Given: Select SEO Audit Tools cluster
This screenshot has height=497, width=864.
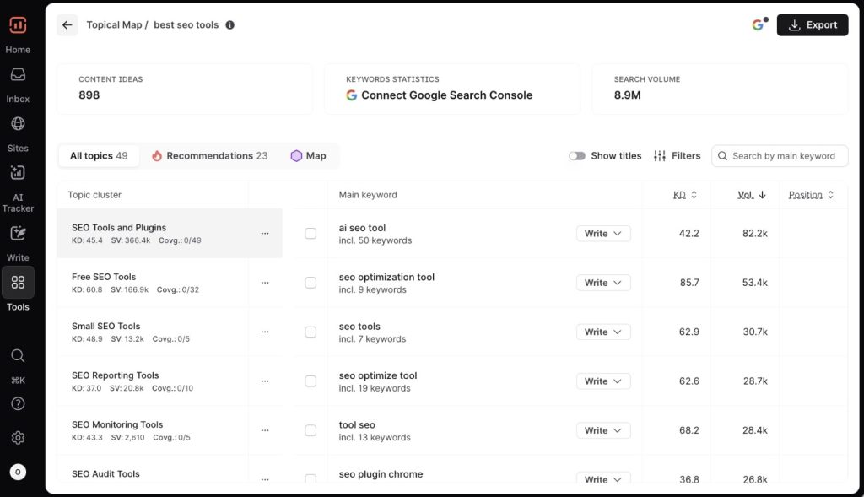Looking at the screenshot, I should point(152,470).
